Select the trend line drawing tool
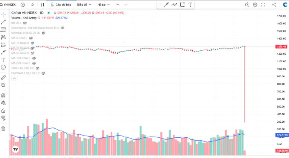This screenshot has width=289, height=158. click(x=3, y=22)
